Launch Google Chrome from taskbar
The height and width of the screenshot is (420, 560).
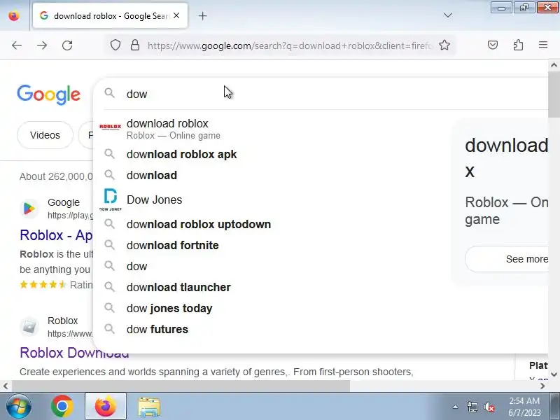(62, 407)
